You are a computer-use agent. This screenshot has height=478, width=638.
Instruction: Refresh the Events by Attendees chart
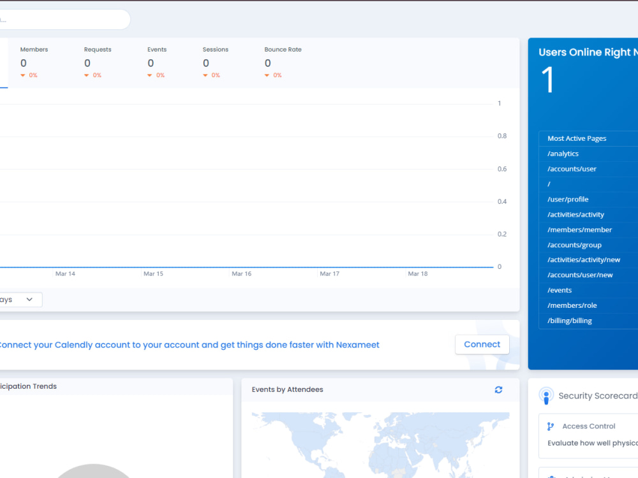coord(498,389)
